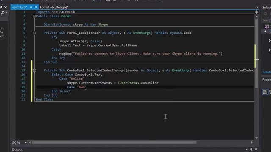Click the Properties panel title
This screenshot has width=271, height=152.
tap(266, 80)
